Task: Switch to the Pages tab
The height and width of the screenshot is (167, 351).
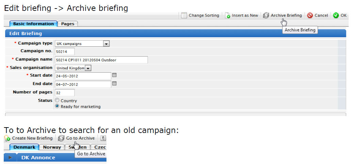Action: tap(68, 24)
